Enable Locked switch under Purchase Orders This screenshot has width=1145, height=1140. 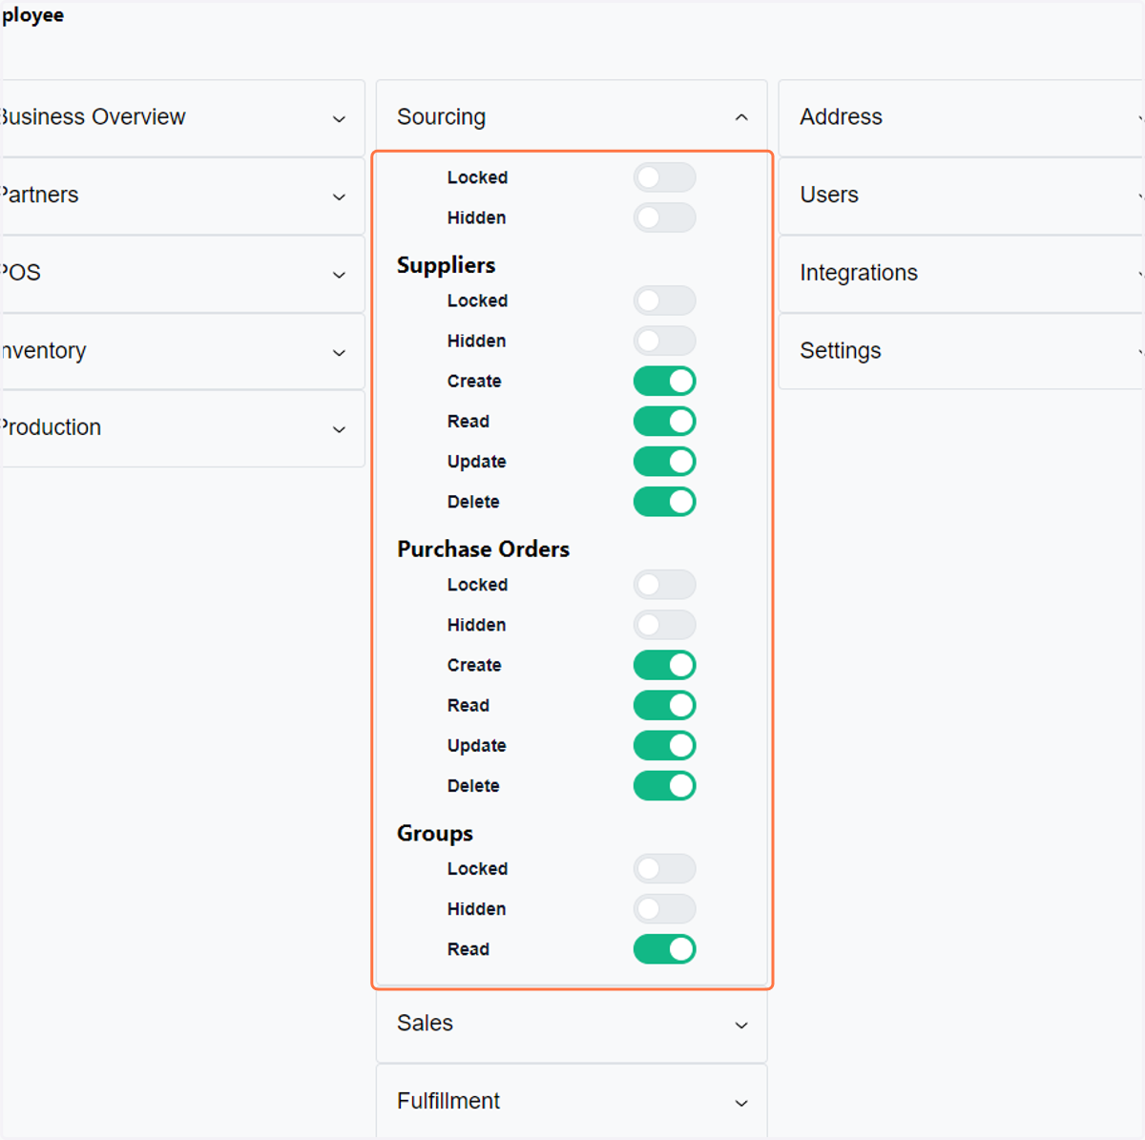pos(665,585)
